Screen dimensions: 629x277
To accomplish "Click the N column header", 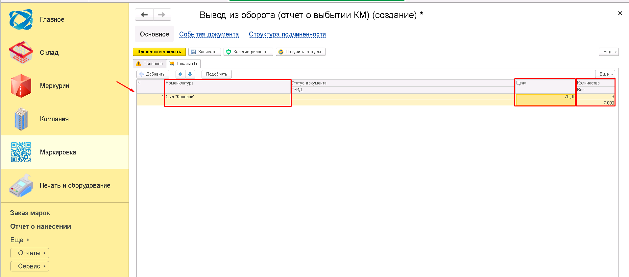I will coord(150,86).
